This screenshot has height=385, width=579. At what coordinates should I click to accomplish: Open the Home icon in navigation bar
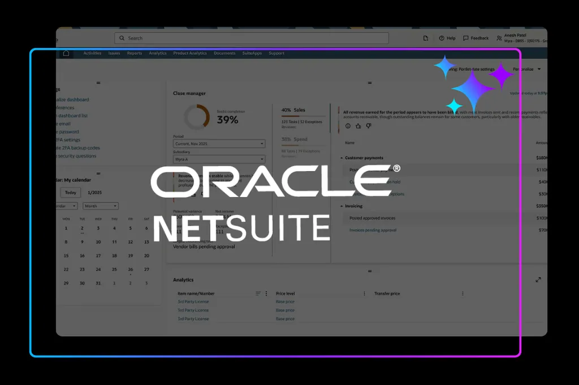click(66, 53)
